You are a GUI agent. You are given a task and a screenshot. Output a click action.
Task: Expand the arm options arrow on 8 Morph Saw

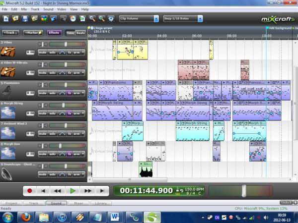(83, 154)
